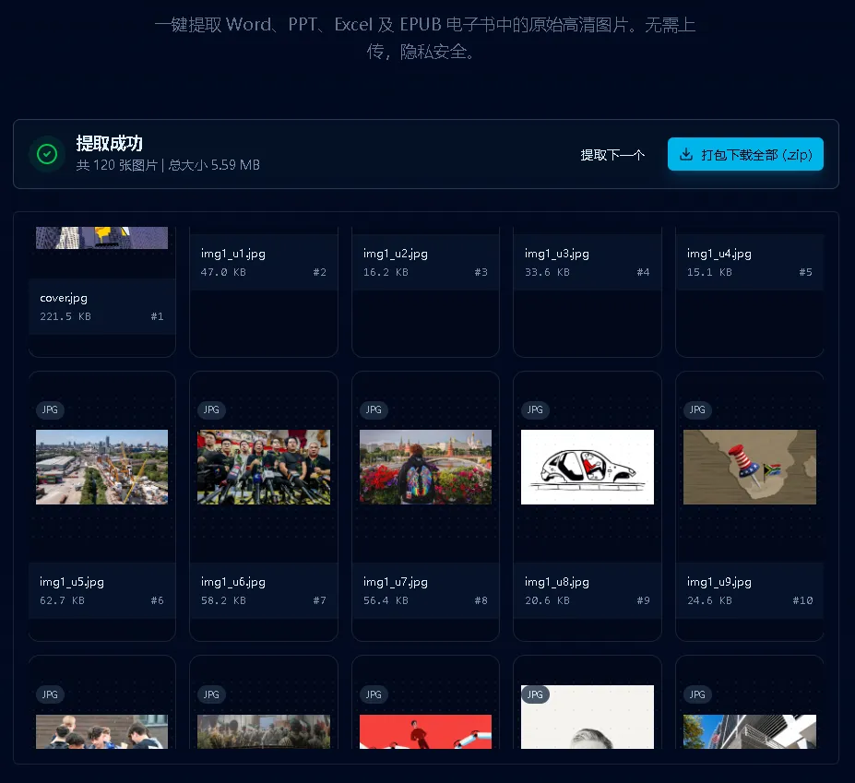Click the #10 index on img1_u9.jpg
The width and height of the screenshot is (855, 783).
802,600
